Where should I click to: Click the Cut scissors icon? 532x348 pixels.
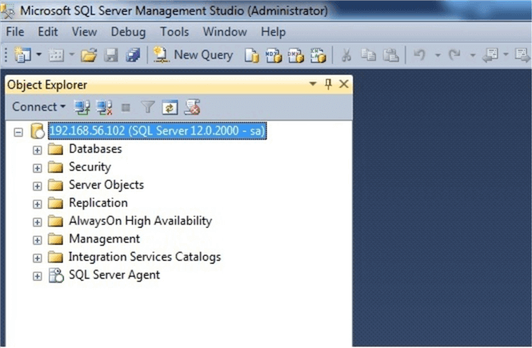pyautogui.click(x=346, y=55)
